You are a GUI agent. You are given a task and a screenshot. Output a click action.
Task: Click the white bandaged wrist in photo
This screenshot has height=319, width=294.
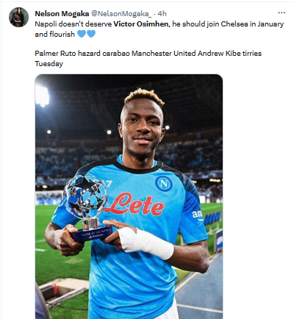coord(145,243)
